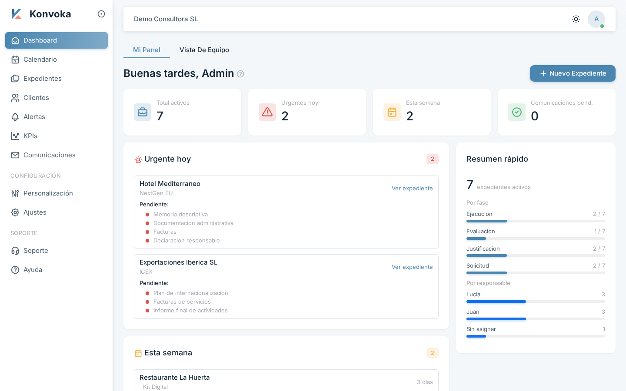626x391 pixels.
Task: Open Ajustes from sidebar
Action: pyautogui.click(x=57, y=212)
